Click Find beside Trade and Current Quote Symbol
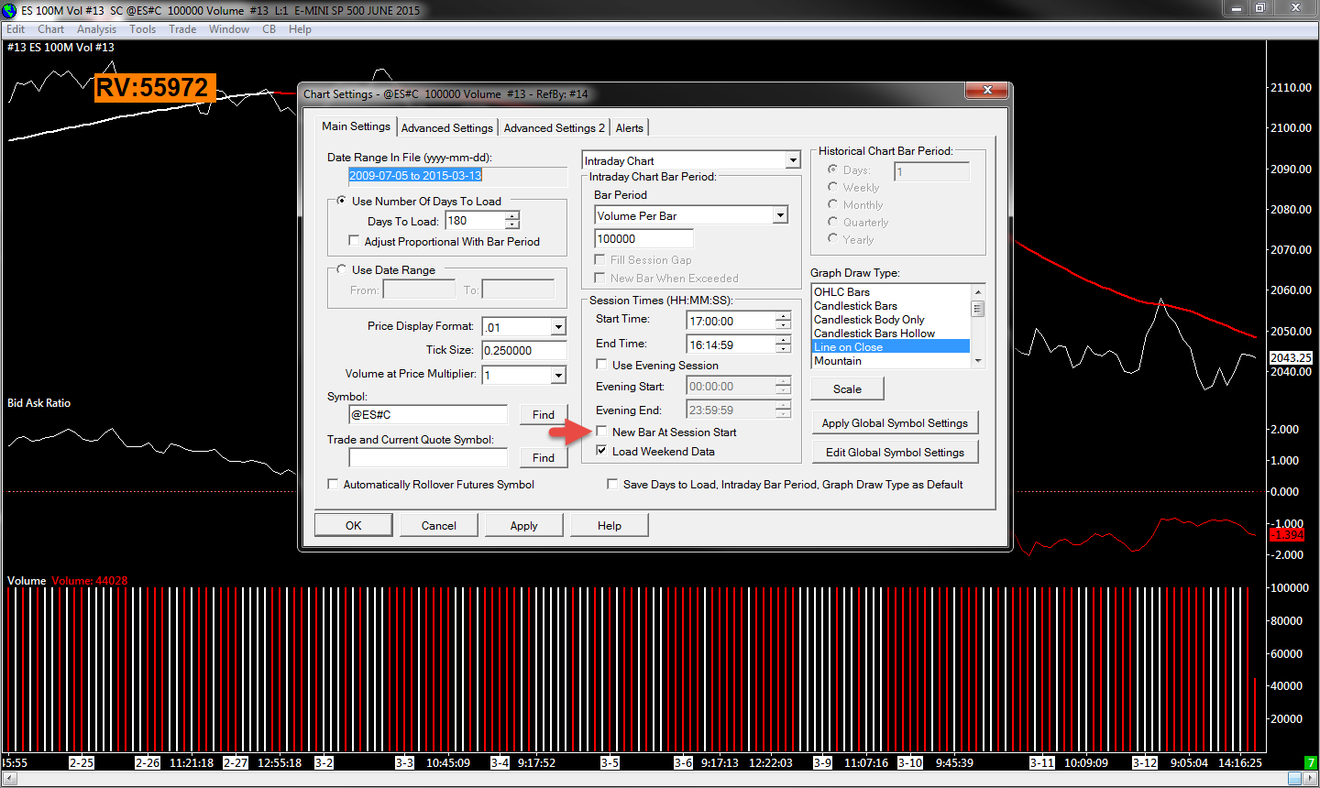The height and width of the screenshot is (788, 1320). tap(544, 457)
